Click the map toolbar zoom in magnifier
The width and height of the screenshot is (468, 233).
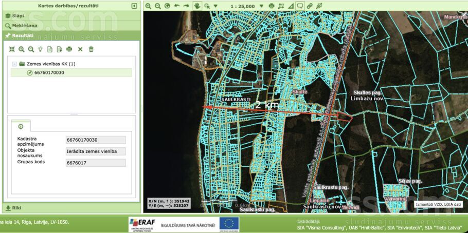pos(148,6)
